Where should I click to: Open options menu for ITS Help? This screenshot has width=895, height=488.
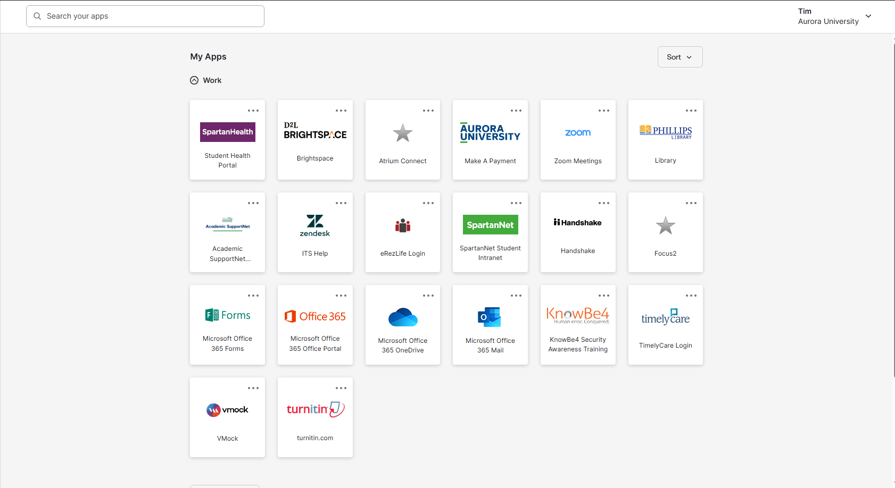pos(341,203)
